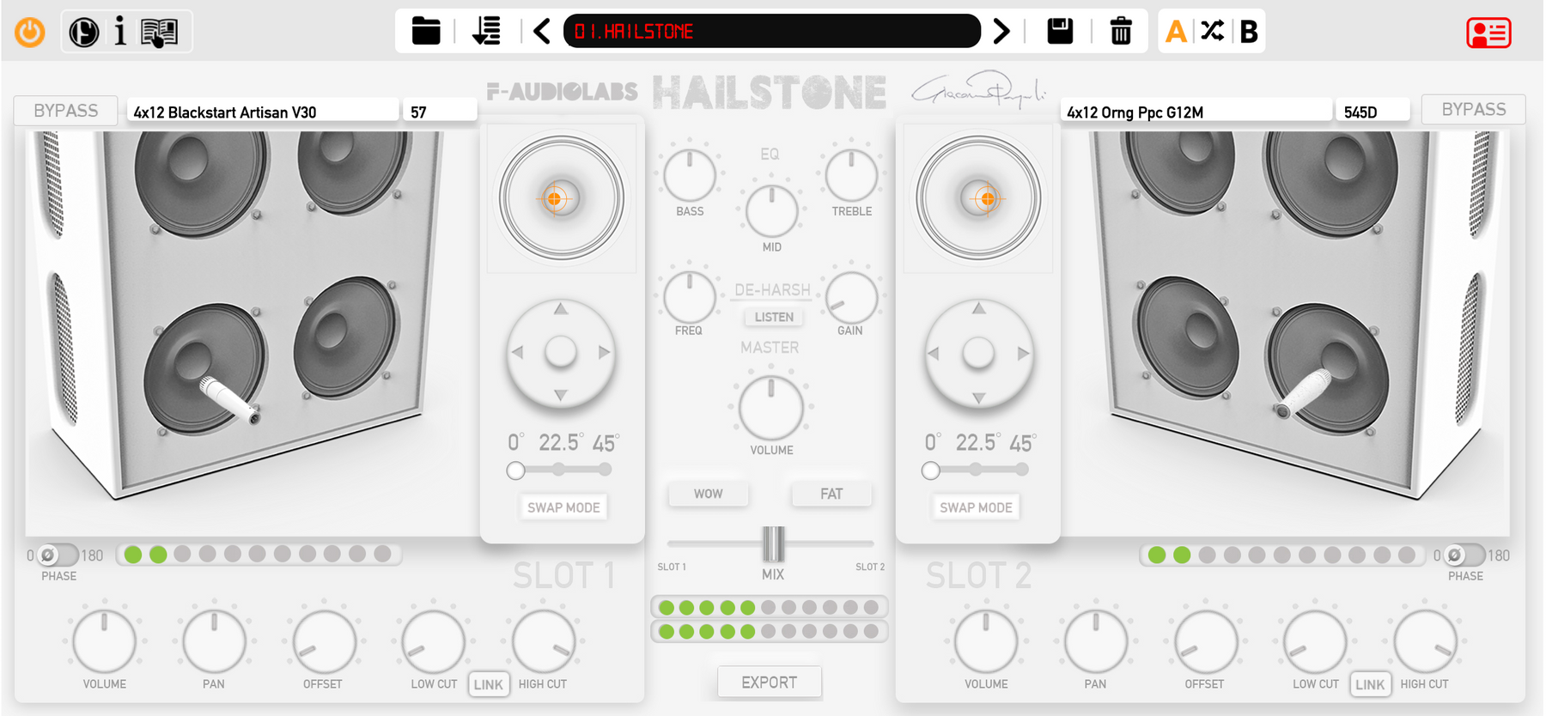Delete preset using trash can icon
The width and height of the screenshot is (1546, 716).
(1121, 32)
